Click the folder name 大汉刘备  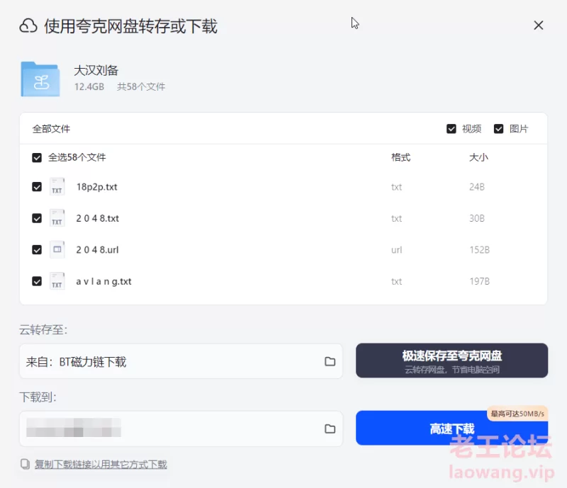[x=96, y=71]
